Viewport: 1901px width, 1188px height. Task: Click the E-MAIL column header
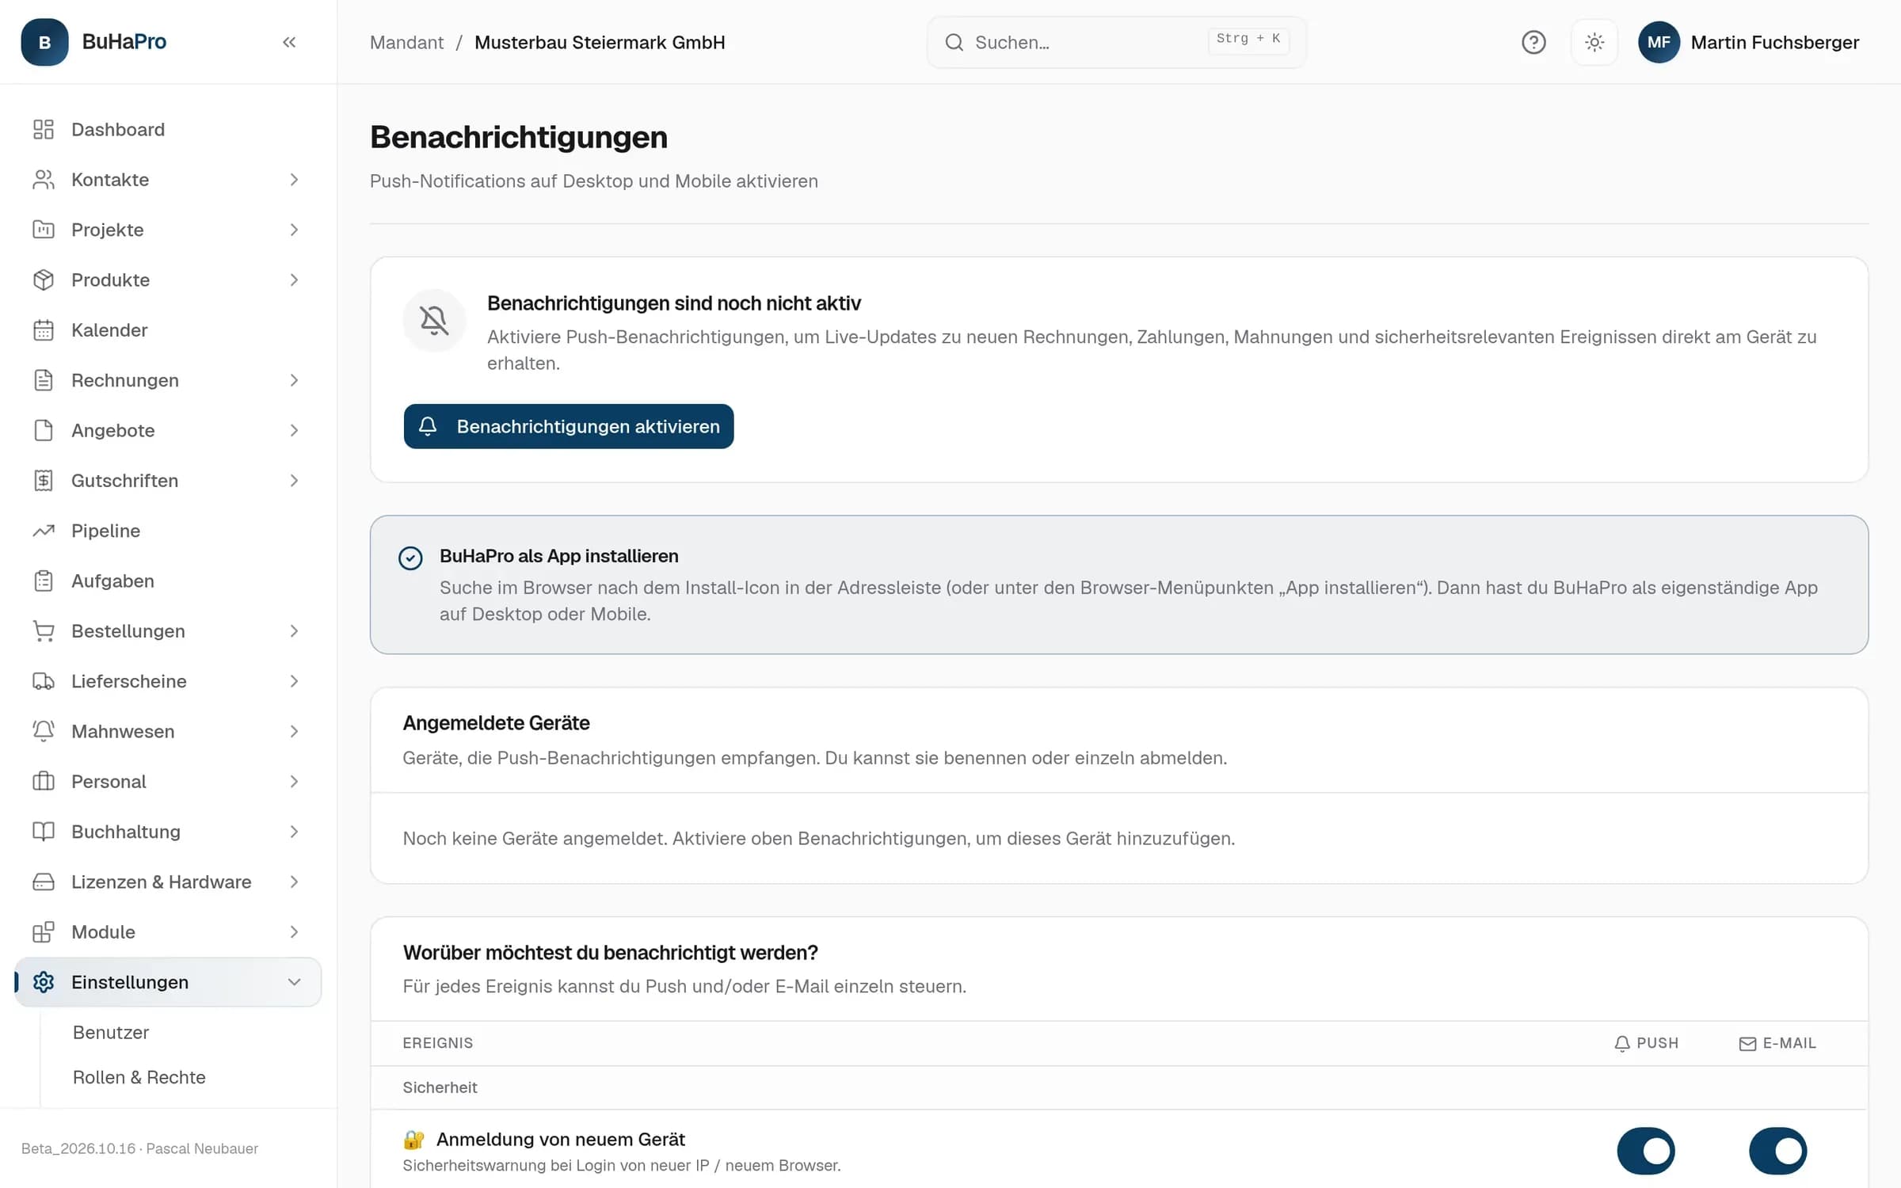[1777, 1043]
